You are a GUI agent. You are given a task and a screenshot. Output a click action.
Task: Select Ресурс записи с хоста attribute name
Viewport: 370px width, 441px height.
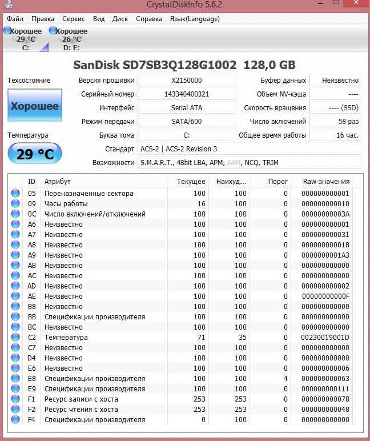pyautogui.click(x=81, y=399)
